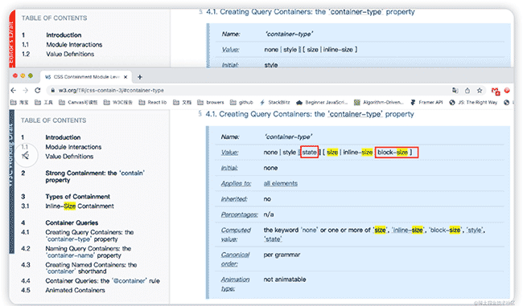The height and width of the screenshot is (306, 523).
Task: Click the Canonical order: label link
Action: coord(235,259)
